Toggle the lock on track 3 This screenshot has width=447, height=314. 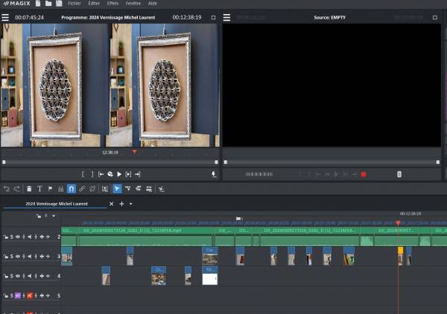tap(6, 257)
